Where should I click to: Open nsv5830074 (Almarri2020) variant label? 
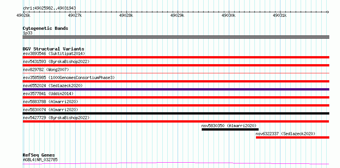[x=50, y=110]
